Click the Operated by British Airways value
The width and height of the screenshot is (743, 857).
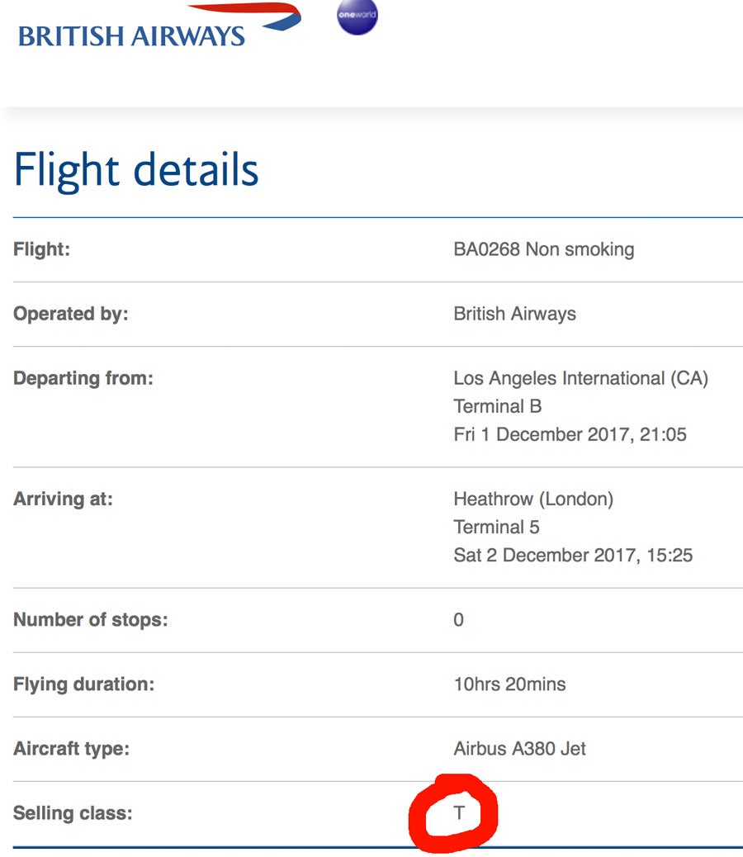tap(514, 314)
